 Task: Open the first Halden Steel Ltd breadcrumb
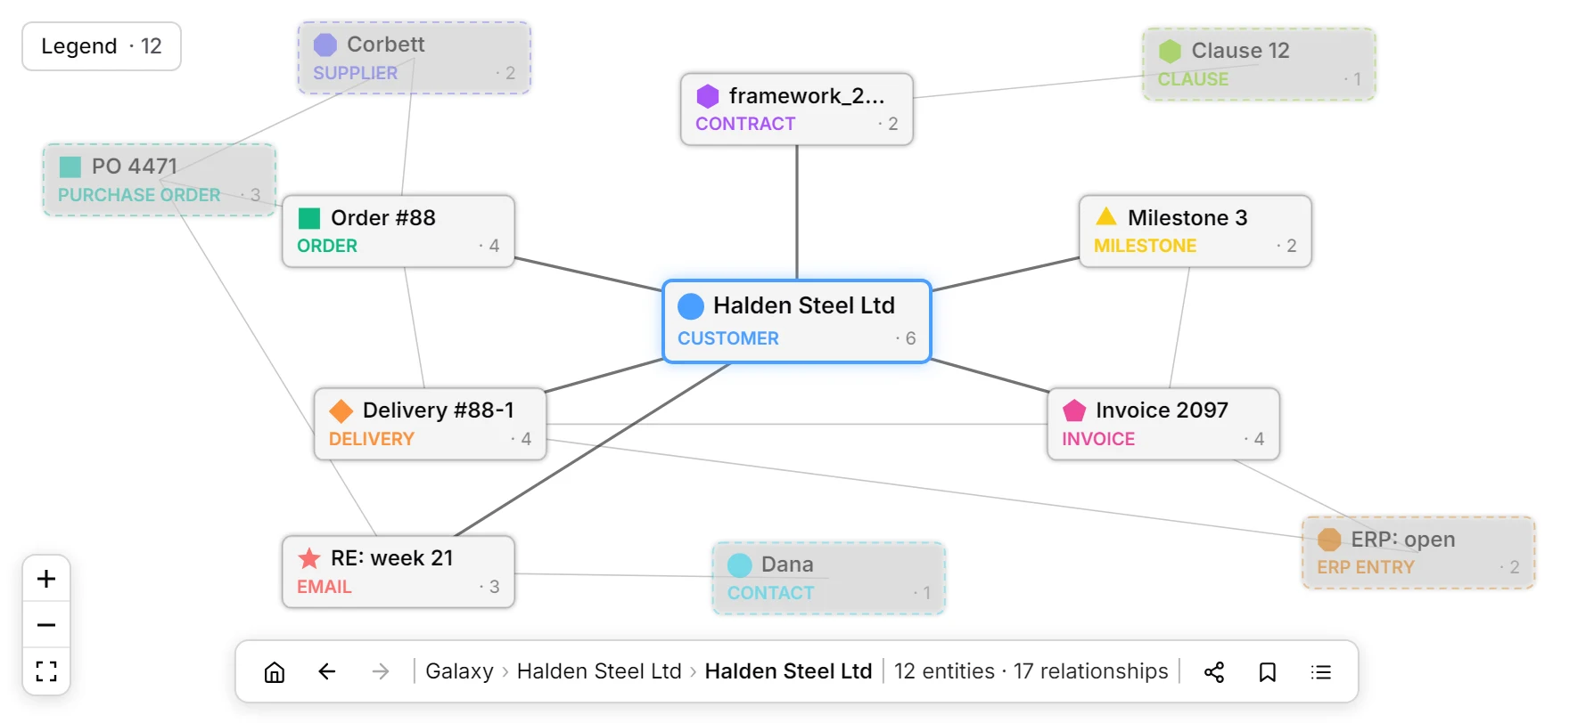pyautogui.click(x=599, y=671)
